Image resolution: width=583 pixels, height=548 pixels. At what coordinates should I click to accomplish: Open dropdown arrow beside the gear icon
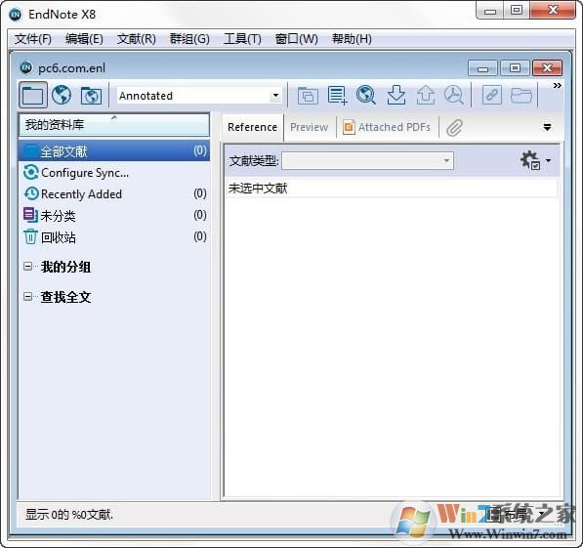[549, 161]
